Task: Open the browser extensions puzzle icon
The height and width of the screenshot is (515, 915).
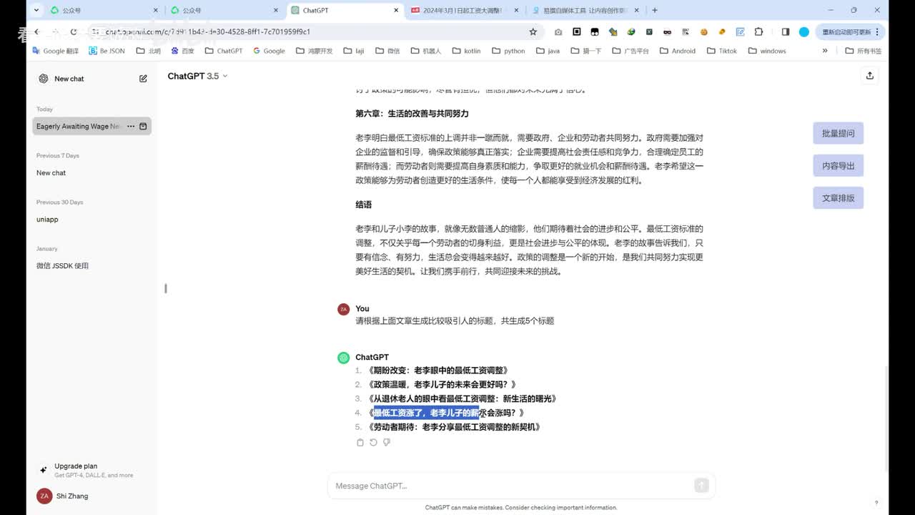Action: (758, 32)
